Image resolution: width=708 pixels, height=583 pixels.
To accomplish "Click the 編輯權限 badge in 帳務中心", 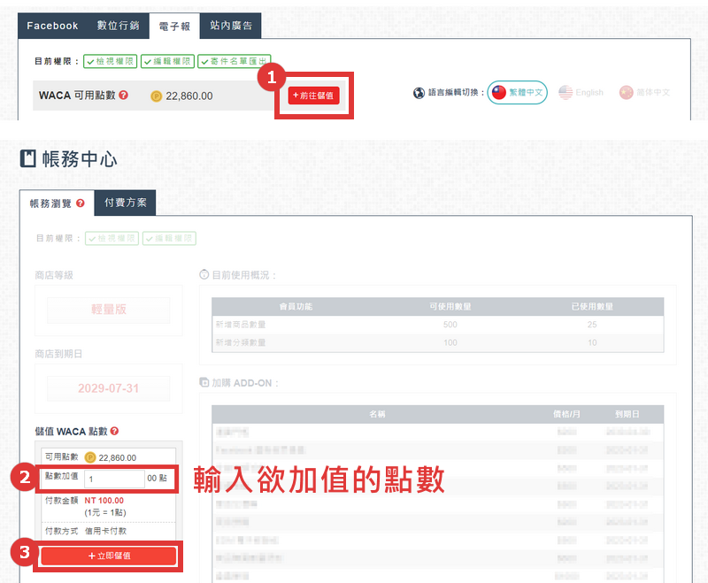I will 169,238.
